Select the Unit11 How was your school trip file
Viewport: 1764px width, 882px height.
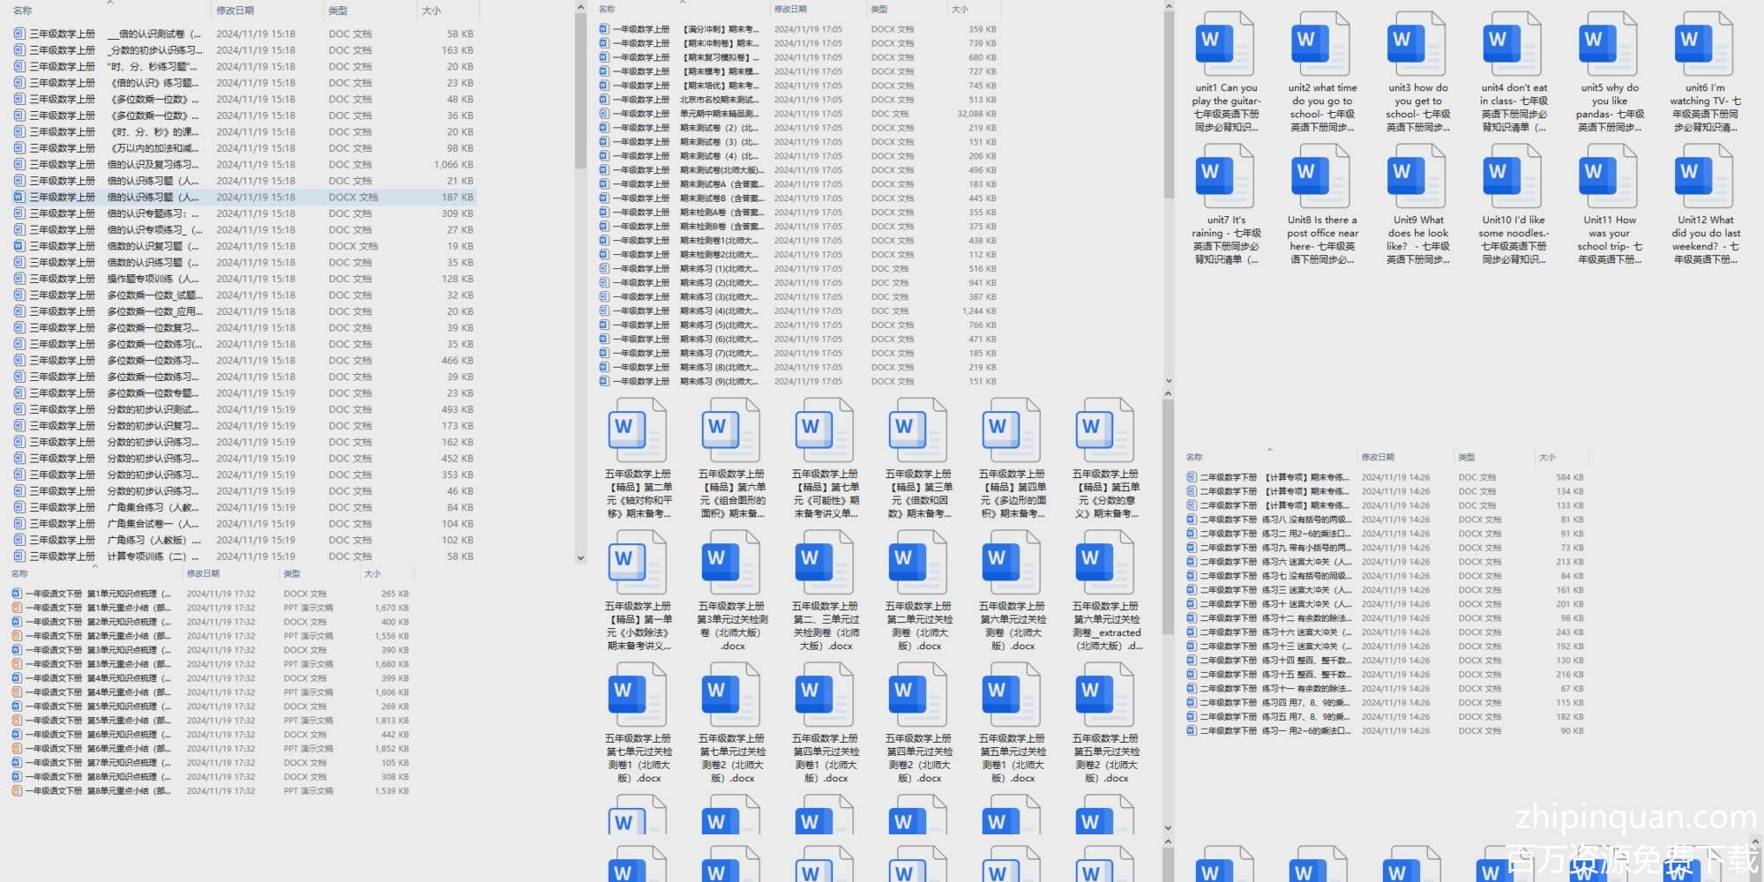1608,178
